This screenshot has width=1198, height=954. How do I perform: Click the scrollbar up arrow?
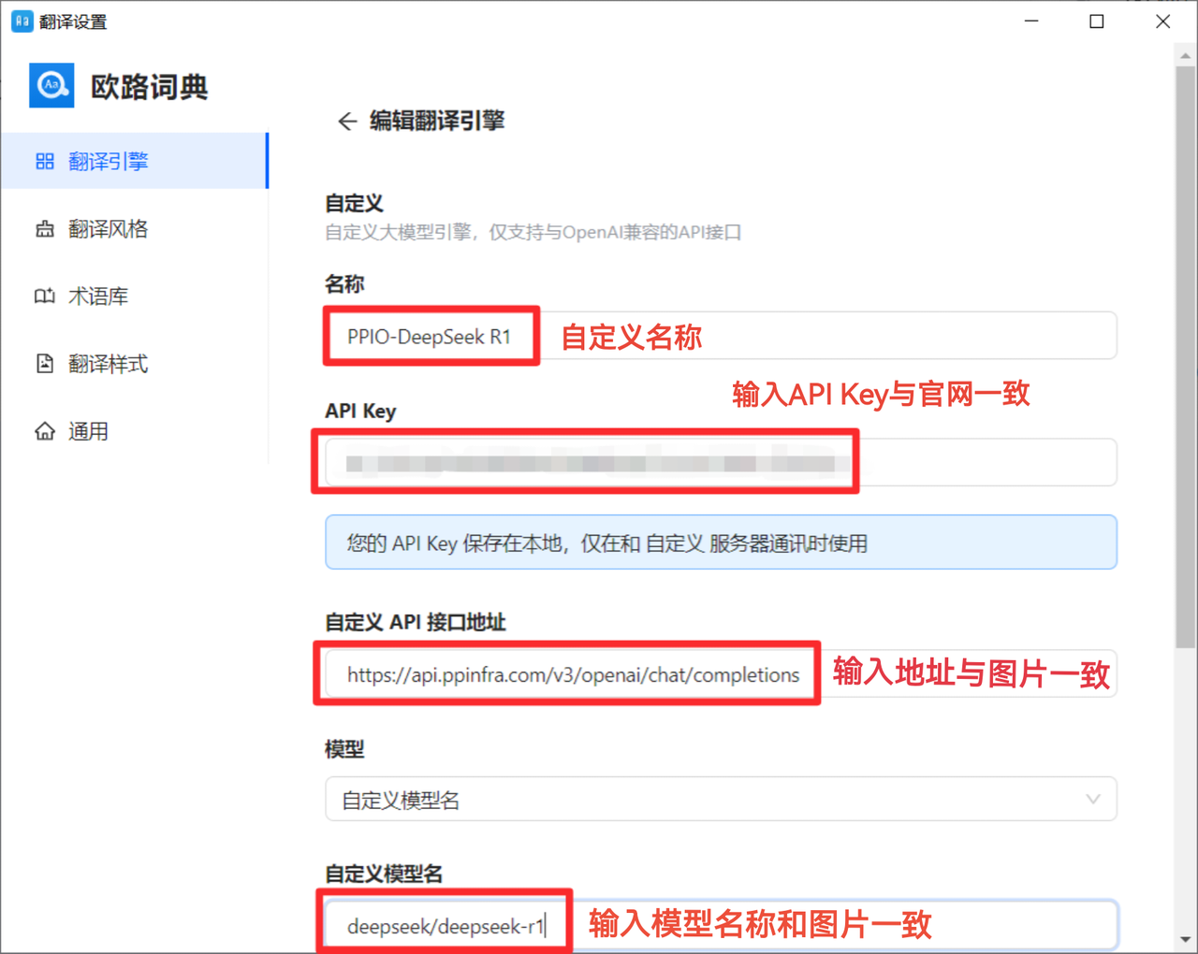tap(1186, 55)
